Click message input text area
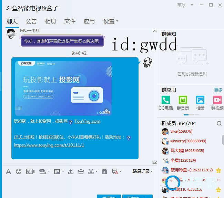The height and width of the screenshot is (198, 224). point(79,185)
